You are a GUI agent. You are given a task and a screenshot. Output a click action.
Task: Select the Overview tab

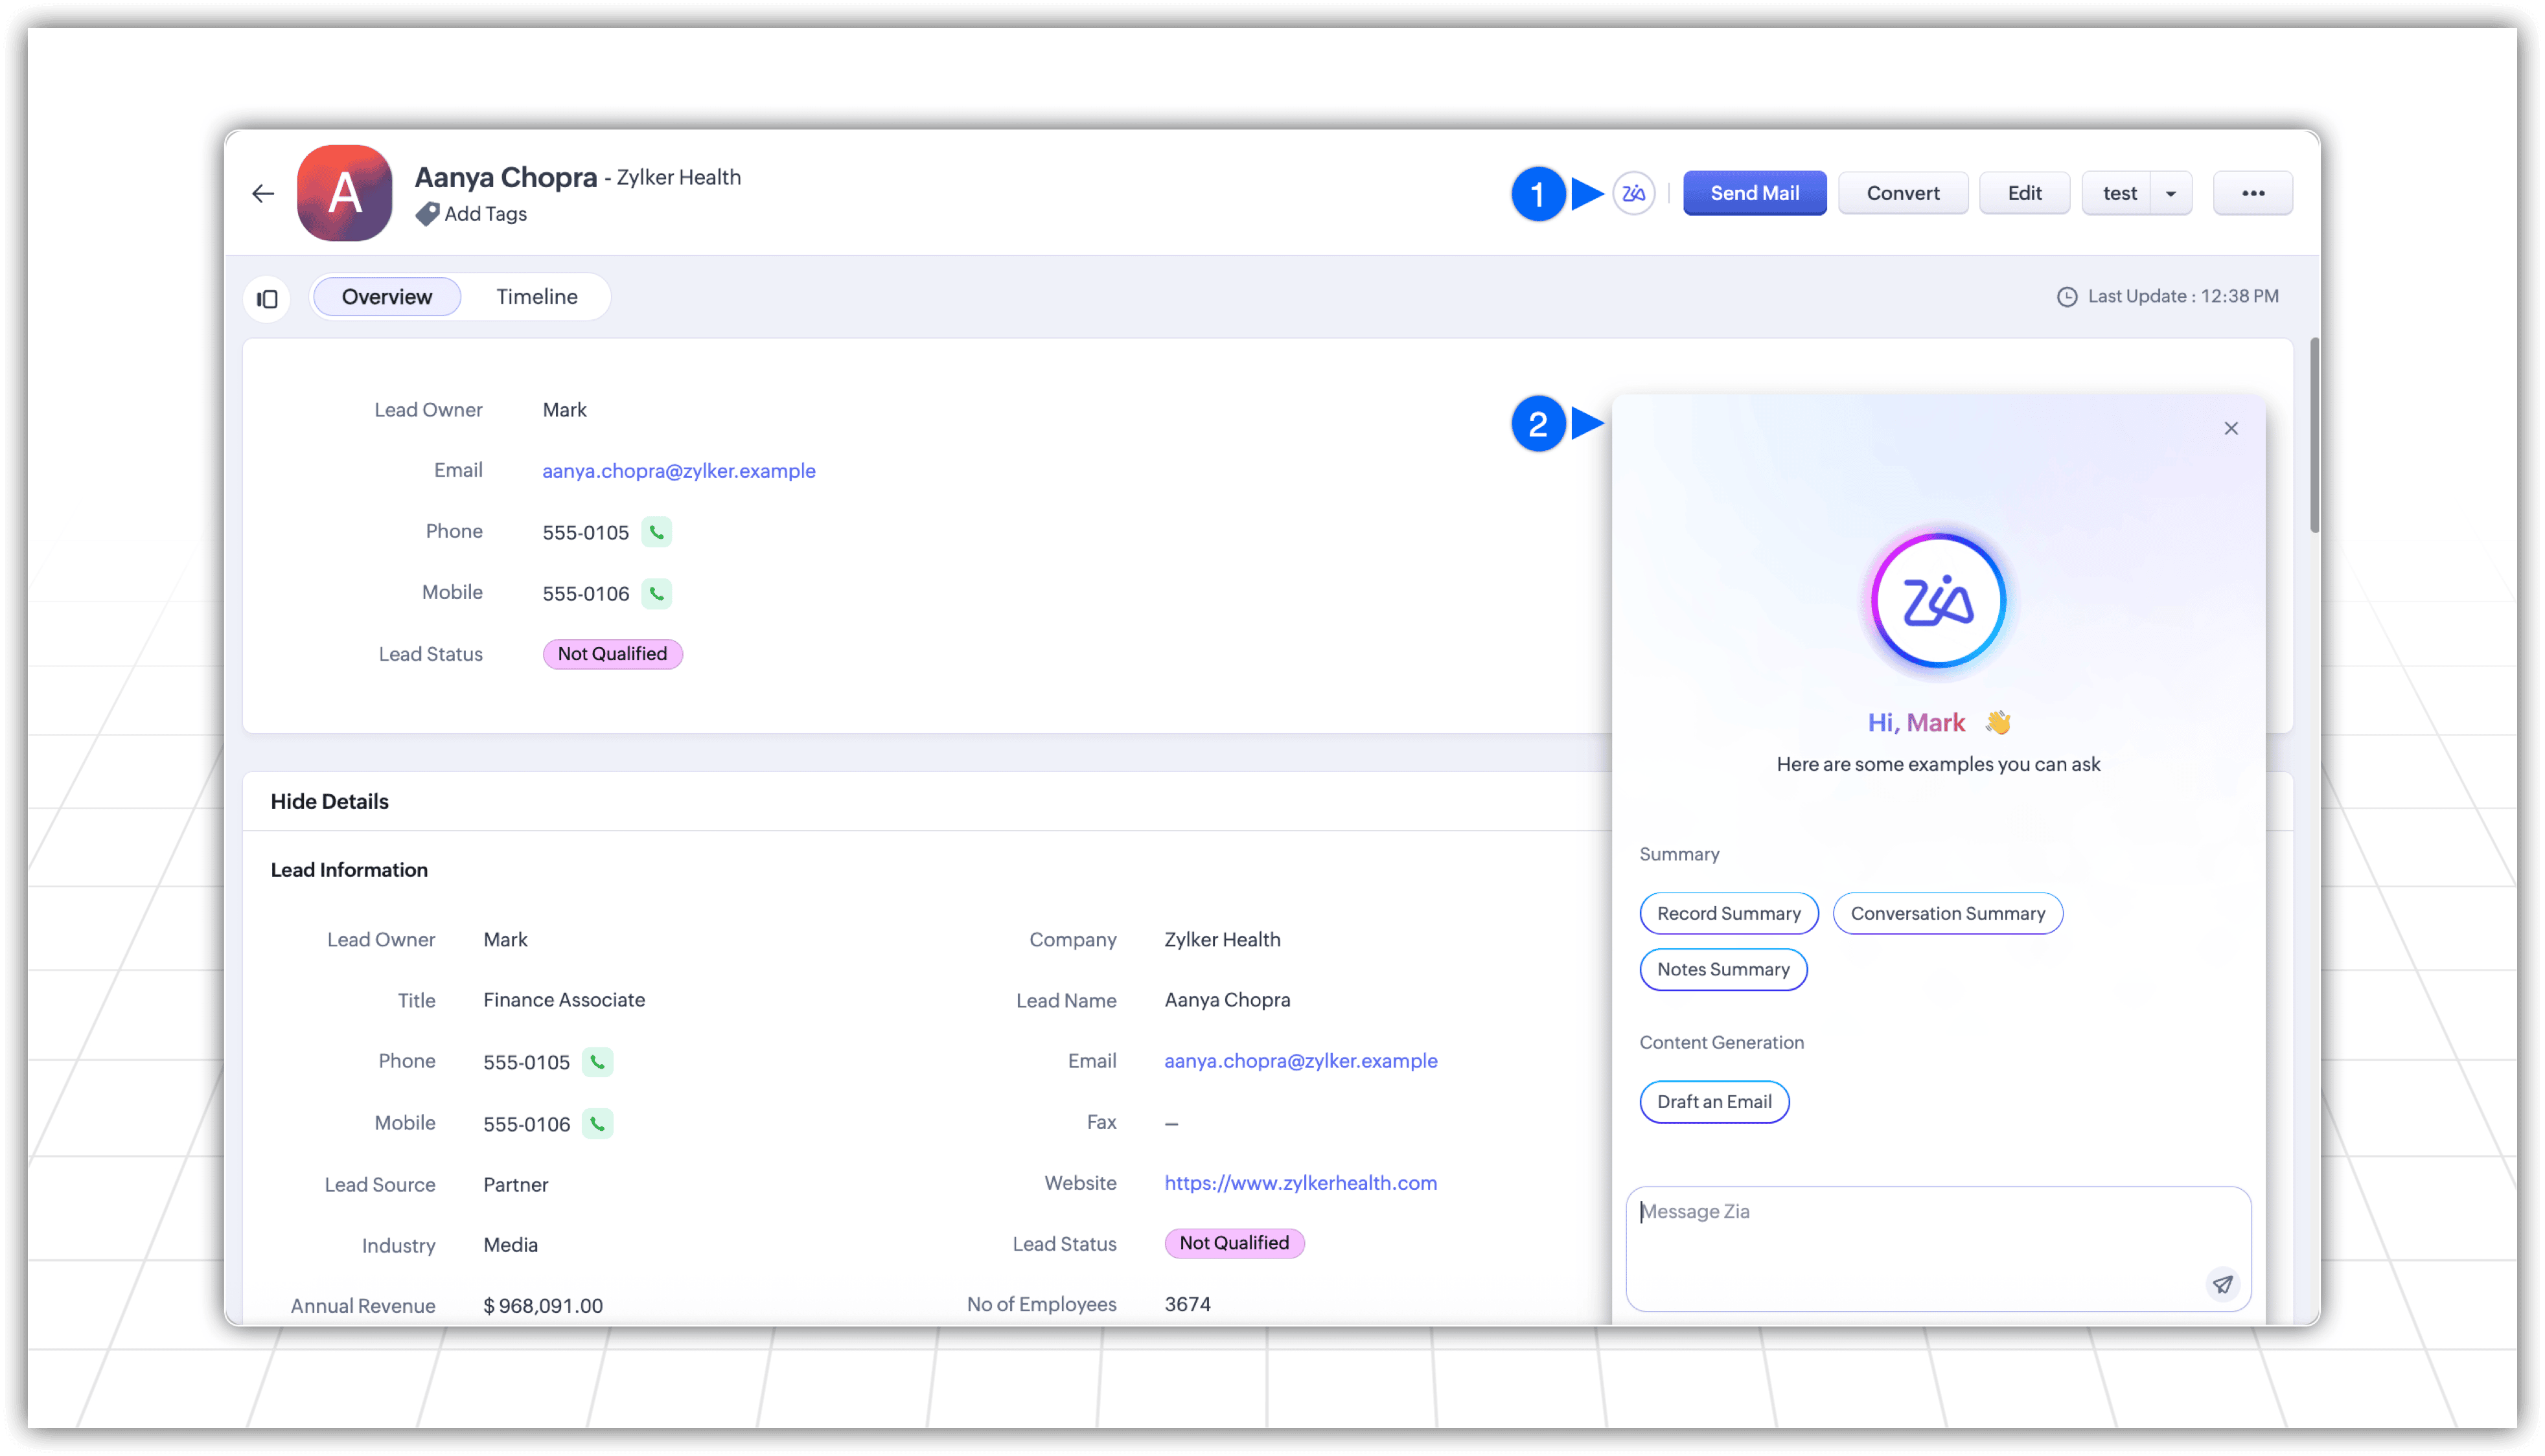[386, 297]
